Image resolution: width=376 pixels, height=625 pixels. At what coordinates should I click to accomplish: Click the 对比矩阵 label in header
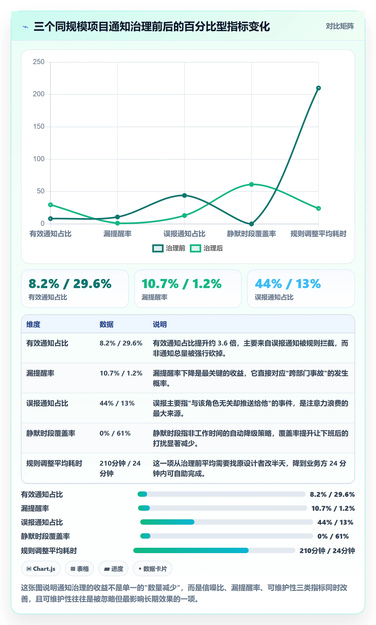340,26
